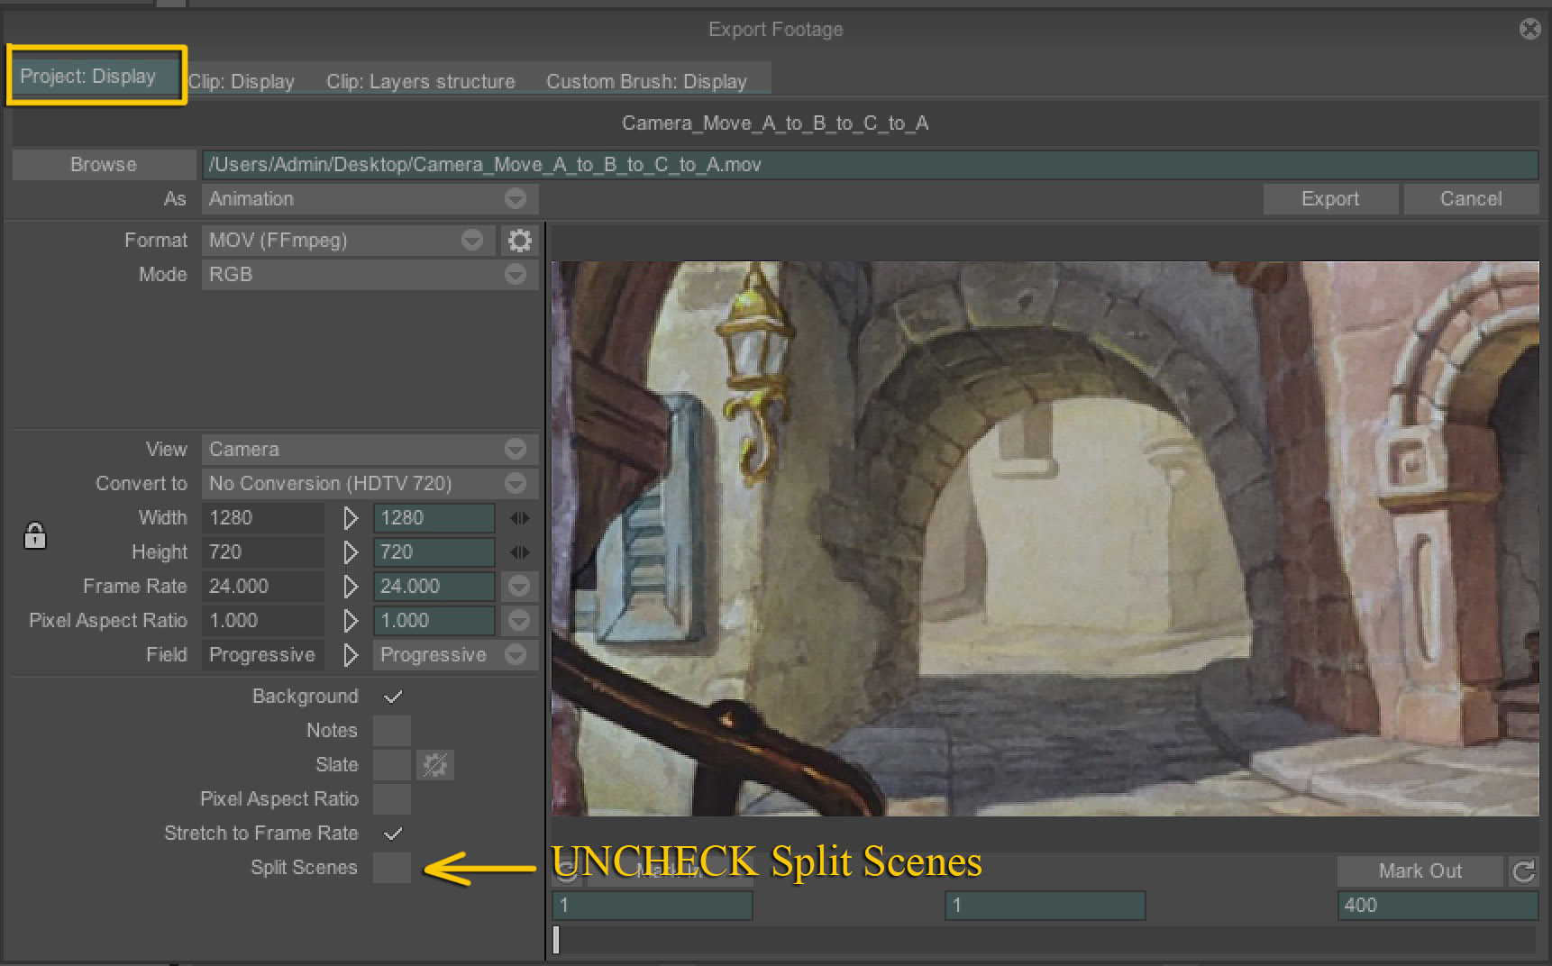The height and width of the screenshot is (966, 1552).
Task: Toggle the Split Scenes checkbox
Action: tap(392, 868)
